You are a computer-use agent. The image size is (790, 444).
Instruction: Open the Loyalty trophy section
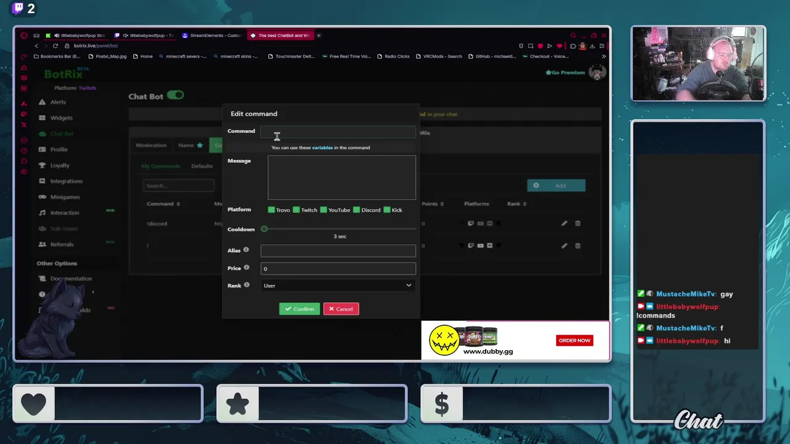point(60,165)
